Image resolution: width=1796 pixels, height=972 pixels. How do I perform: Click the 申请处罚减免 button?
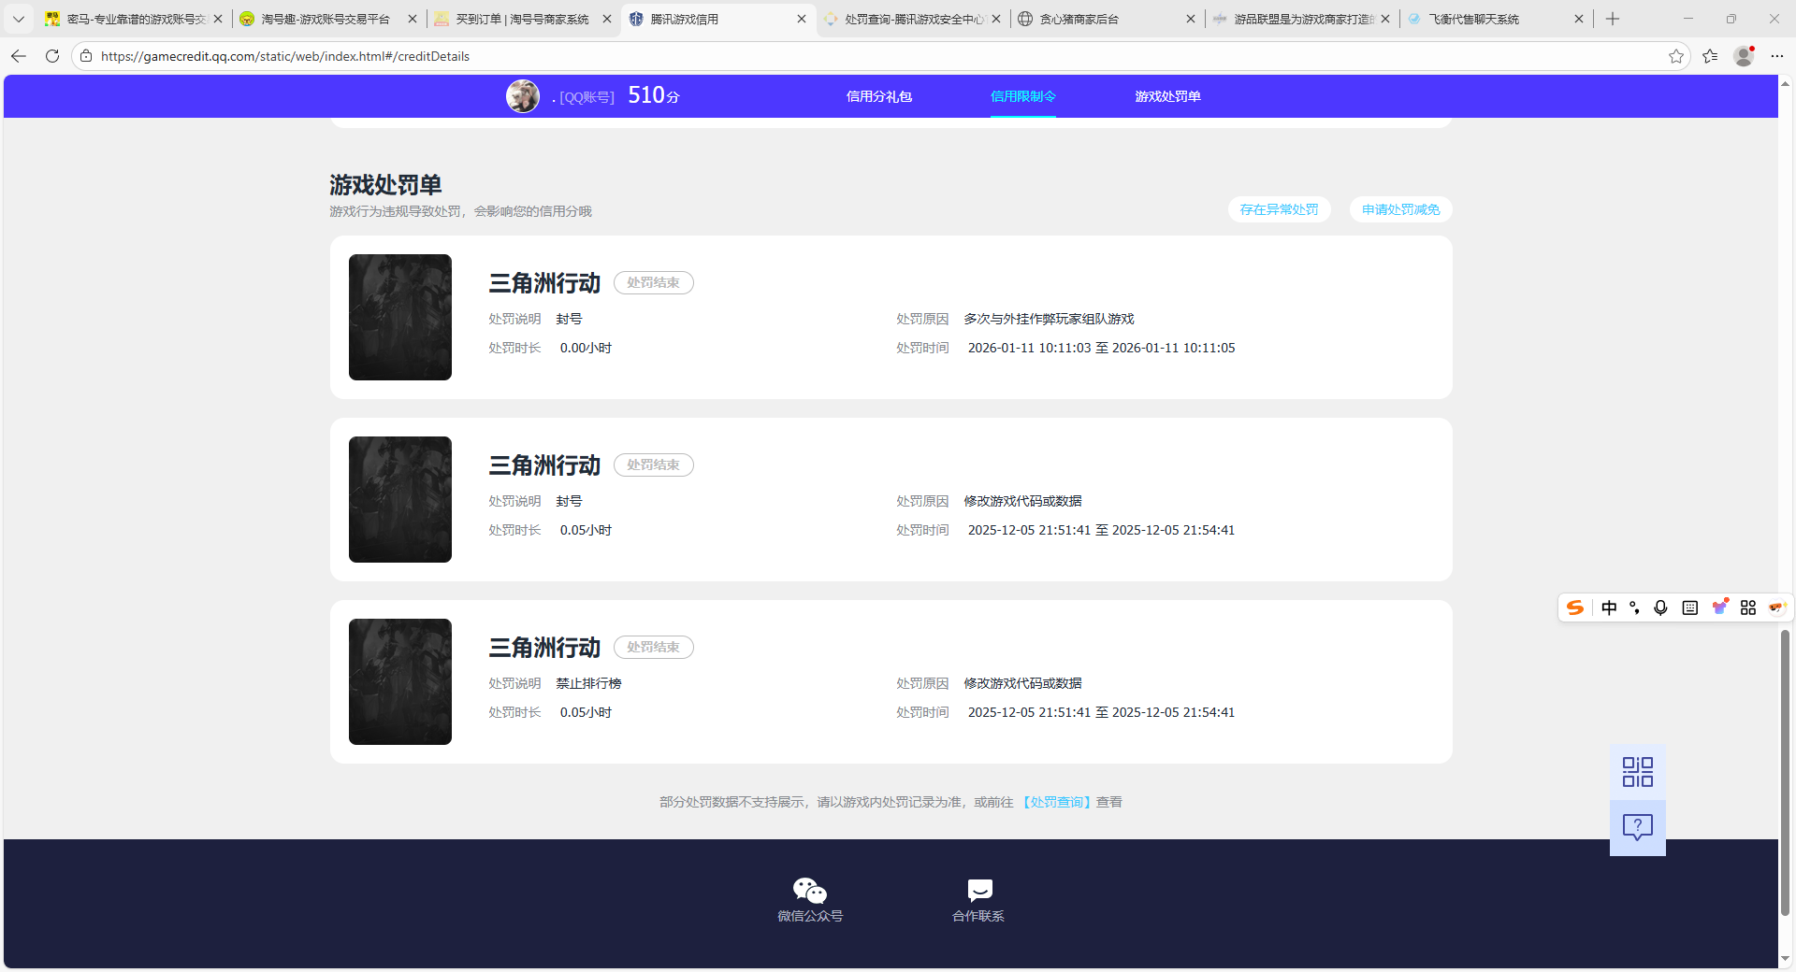tap(1399, 209)
